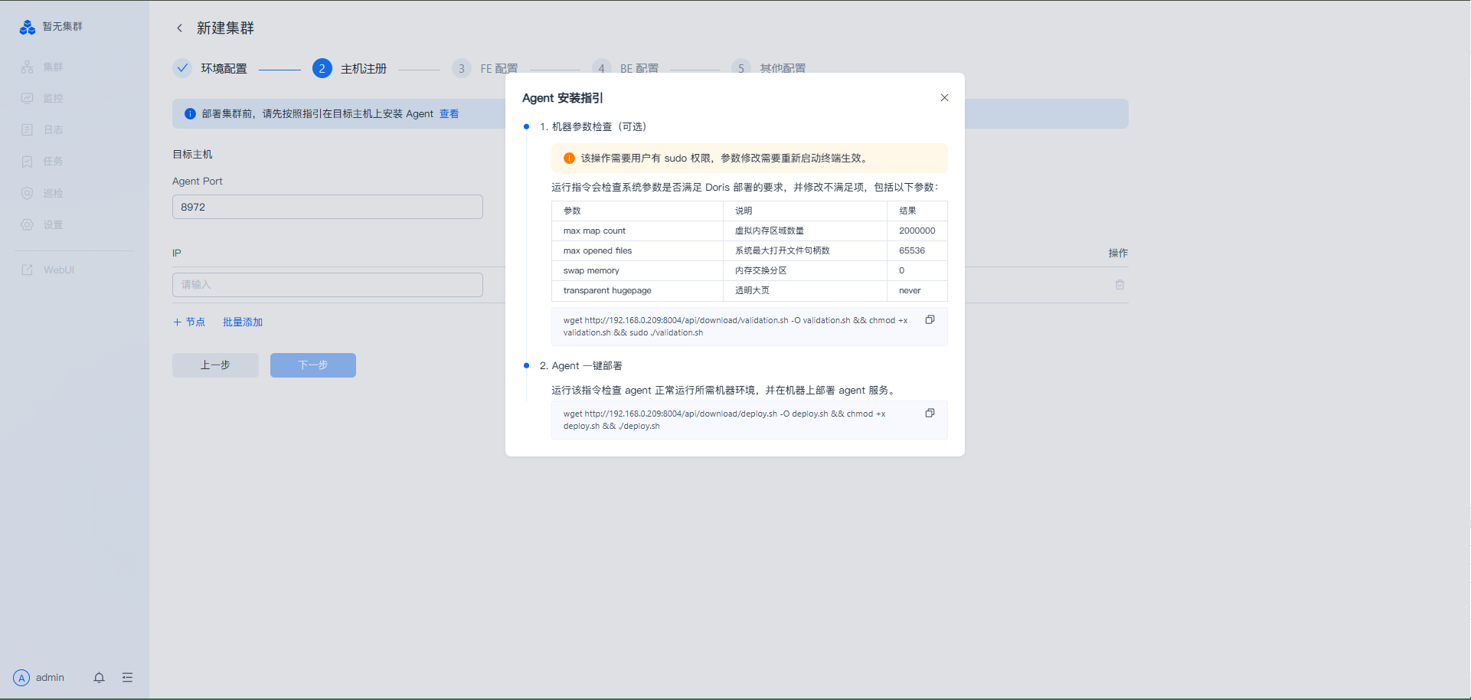Click 批量添加 to batch add hosts
The height and width of the screenshot is (700, 1471).
tap(242, 322)
